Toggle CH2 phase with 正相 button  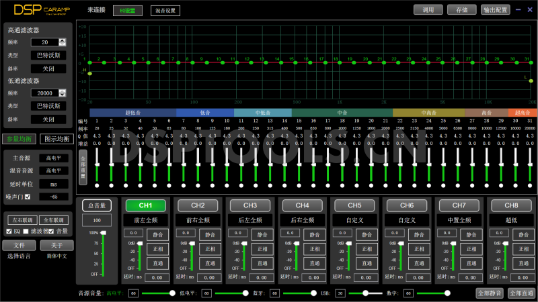208,249
